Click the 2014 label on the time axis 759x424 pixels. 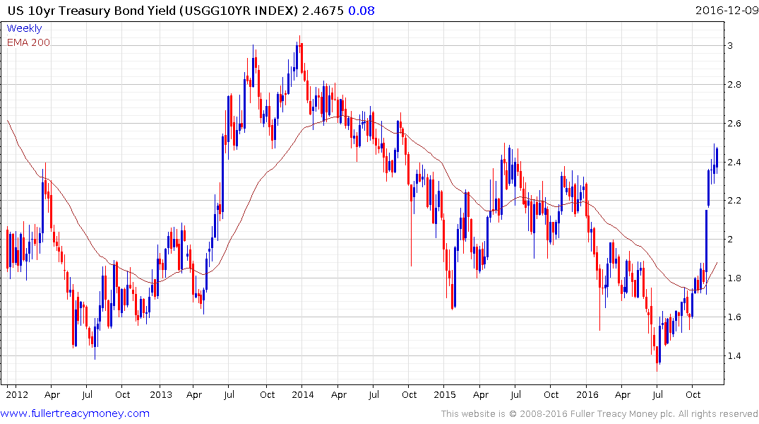[x=302, y=394]
